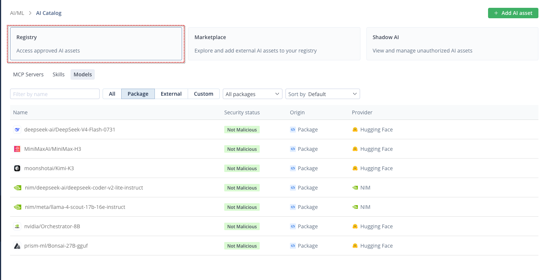The height and width of the screenshot is (280, 547).
Task: Click the Hugging Face emoji icon for MiniMax-H3
Action: pyautogui.click(x=355, y=149)
